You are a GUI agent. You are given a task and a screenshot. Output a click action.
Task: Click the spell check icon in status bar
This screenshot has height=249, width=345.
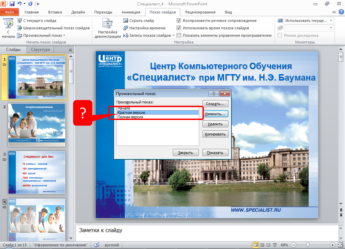pyautogui.click(x=96, y=245)
